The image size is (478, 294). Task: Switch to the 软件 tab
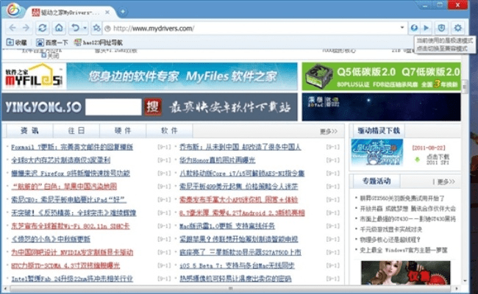pyautogui.click(x=169, y=131)
